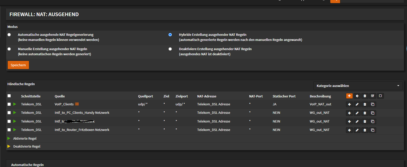This screenshot has height=167, width=407.
Task: Select hybrid outbound NAT rule creation
Action: point(170,35)
